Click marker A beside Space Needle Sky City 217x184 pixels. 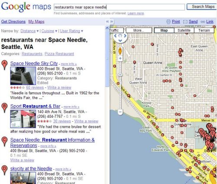click(4, 65)
